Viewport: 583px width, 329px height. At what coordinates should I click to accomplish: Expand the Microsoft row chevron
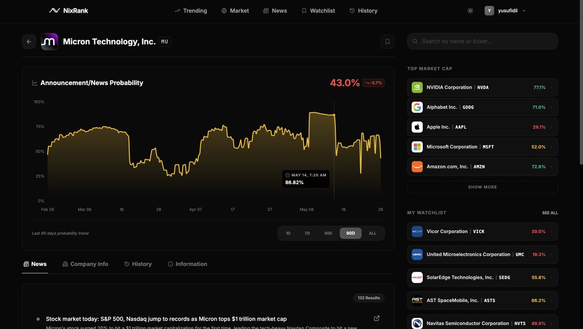551,147
